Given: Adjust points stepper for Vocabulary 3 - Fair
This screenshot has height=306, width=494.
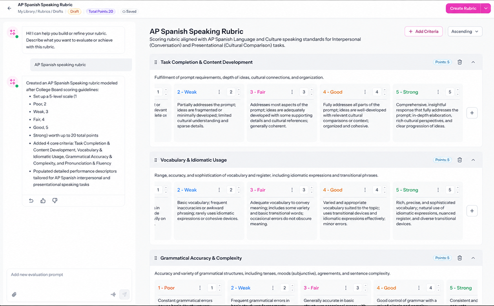Looking at the screenshot, I should [x=312, y=190].
